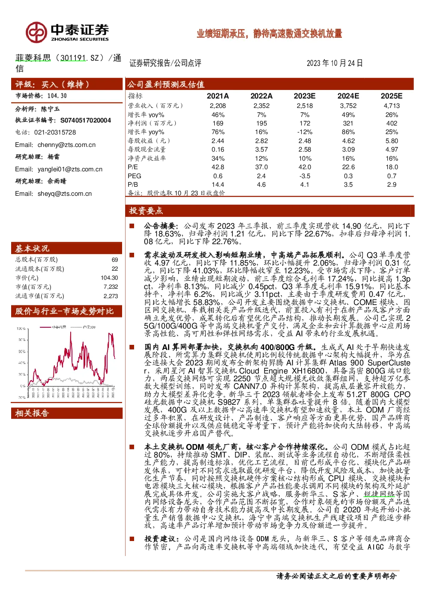Select the 2022A P/E value 37.0

click(261, 167)
